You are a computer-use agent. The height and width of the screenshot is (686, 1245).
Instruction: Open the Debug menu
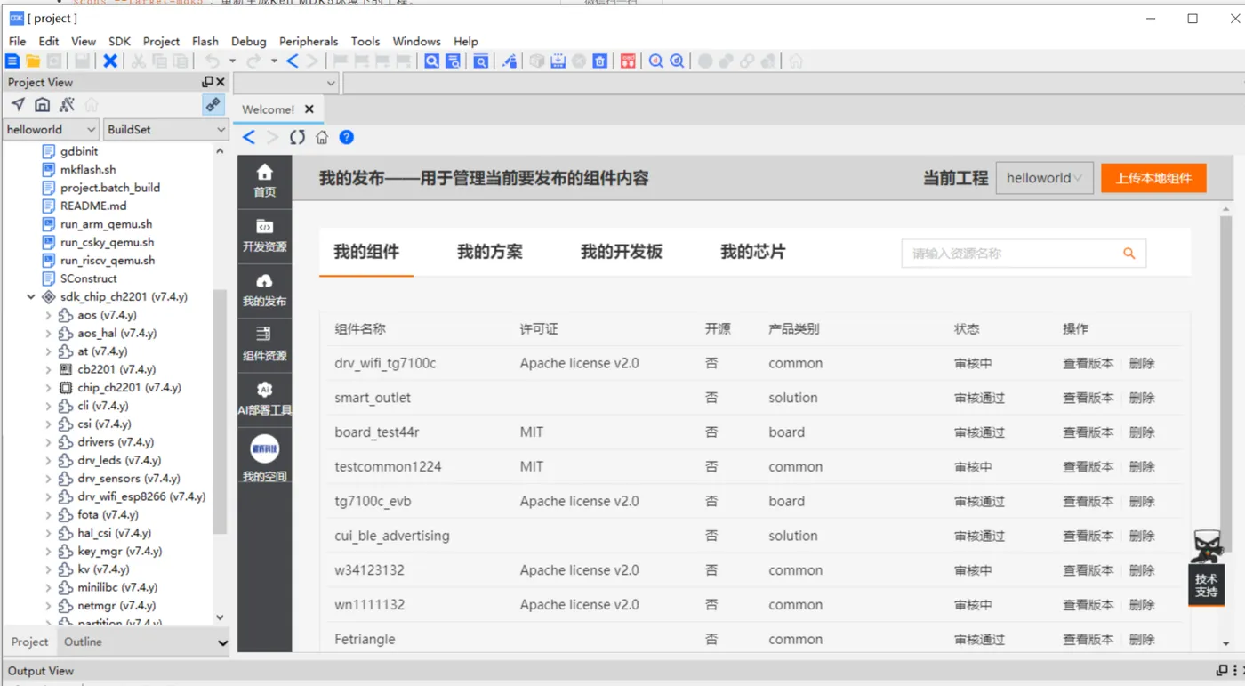point(248,41)
